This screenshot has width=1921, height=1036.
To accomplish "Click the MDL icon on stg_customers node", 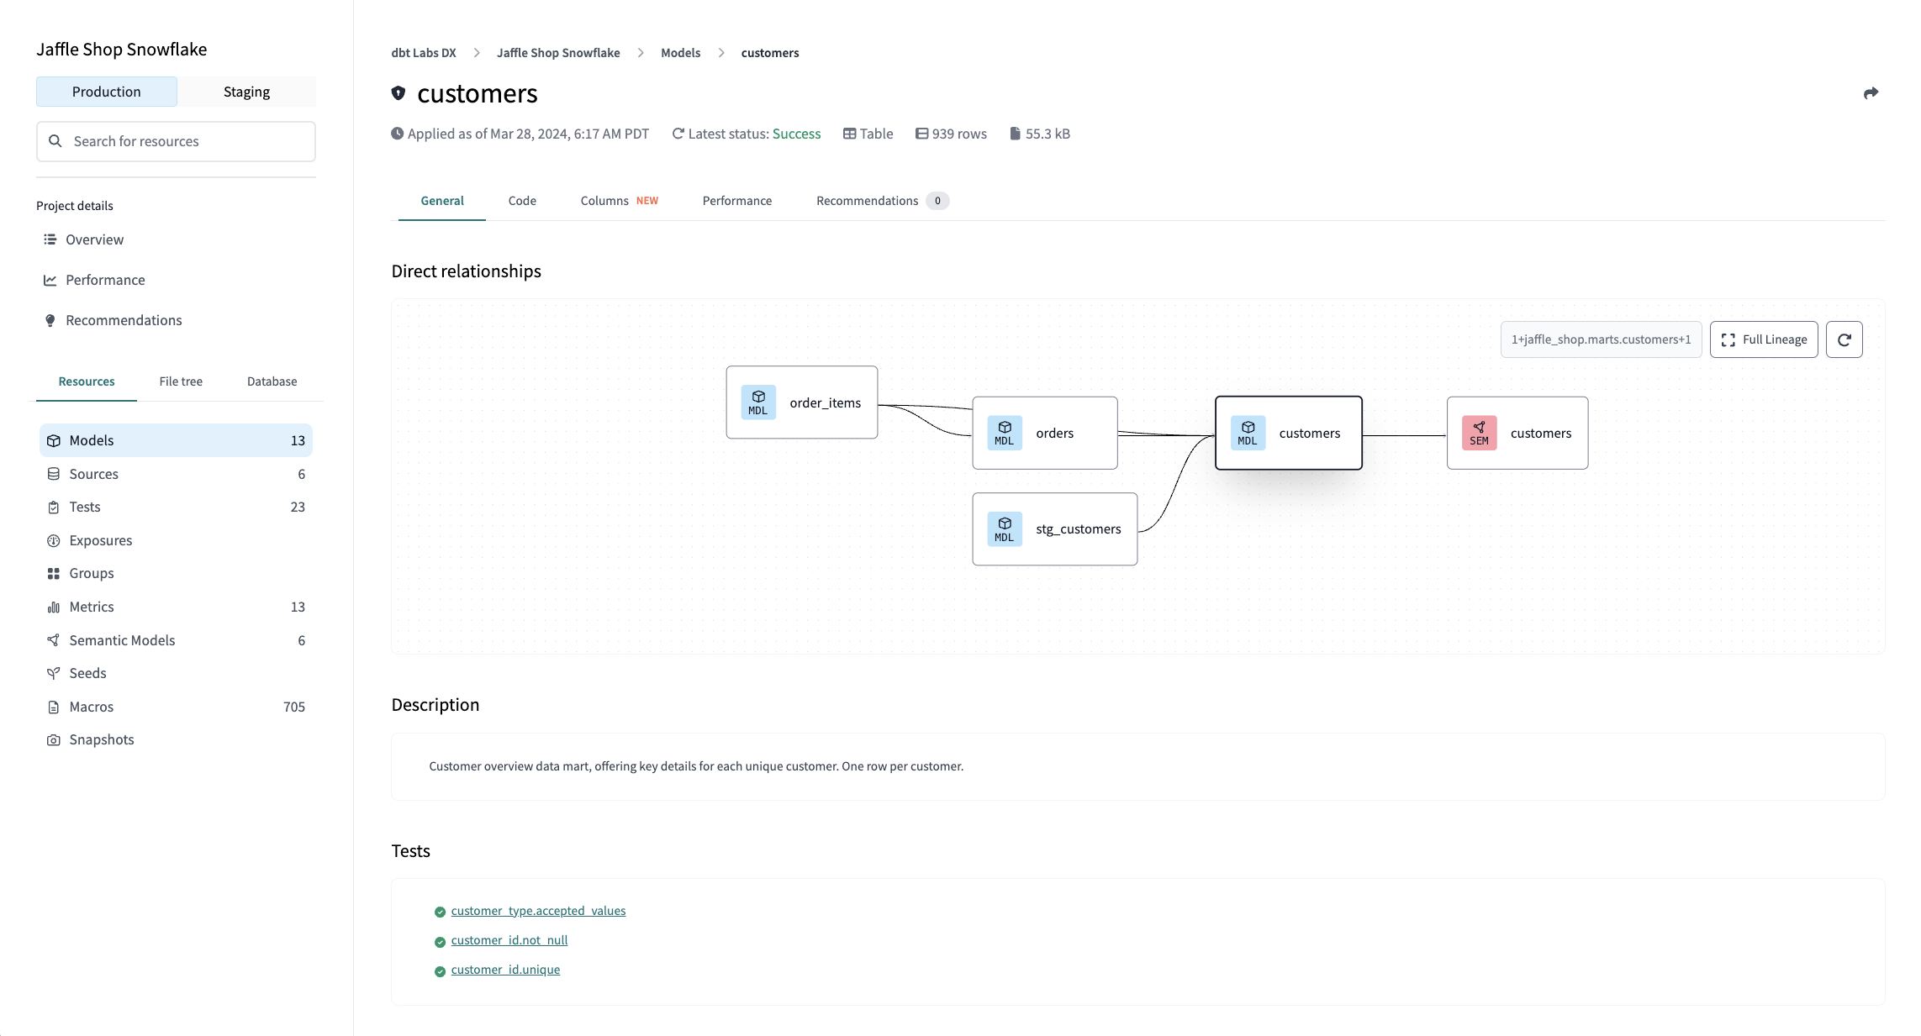I will [x=1005, y=527].
